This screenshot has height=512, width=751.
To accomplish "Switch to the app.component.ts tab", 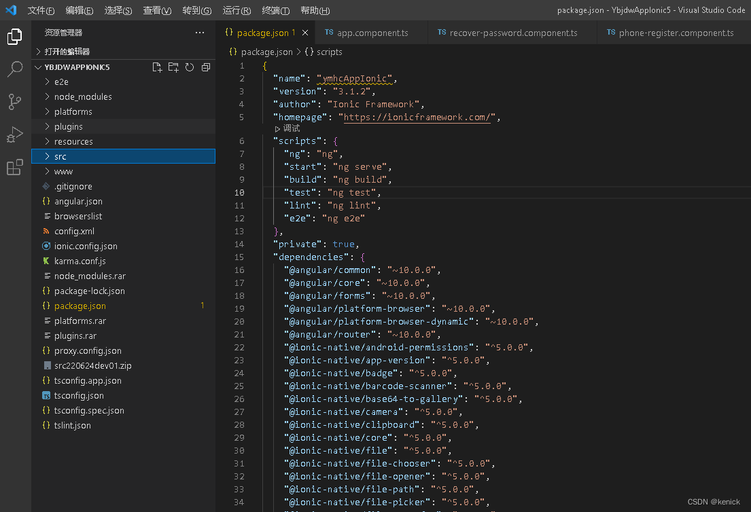I will [372, 33].
